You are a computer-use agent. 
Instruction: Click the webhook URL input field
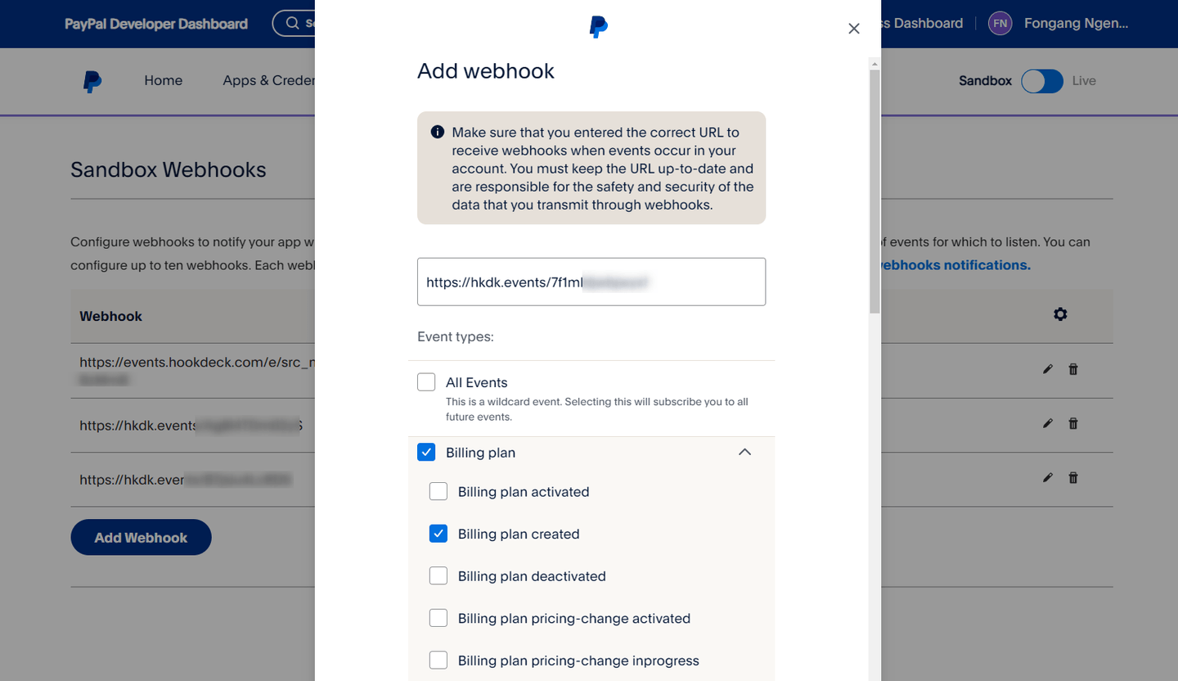[591, 282]
